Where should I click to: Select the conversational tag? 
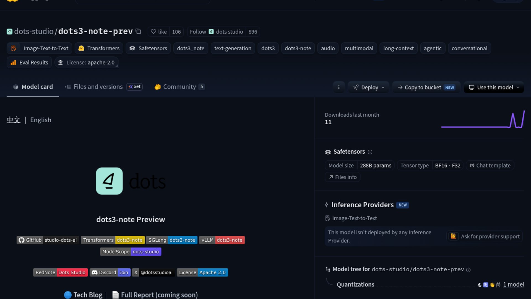click(x=469, y=48)
